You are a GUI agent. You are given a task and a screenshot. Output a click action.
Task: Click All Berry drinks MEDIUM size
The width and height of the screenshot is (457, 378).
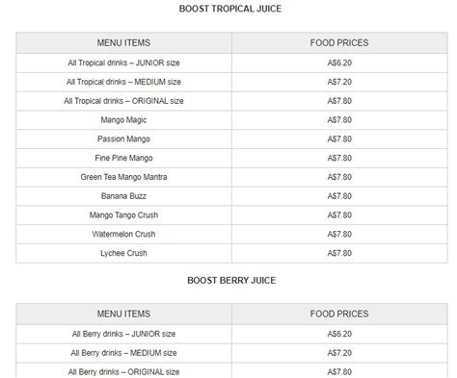123,353
